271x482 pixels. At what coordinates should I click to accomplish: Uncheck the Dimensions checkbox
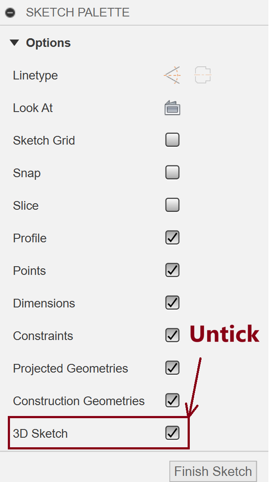(x=172, y=303)
